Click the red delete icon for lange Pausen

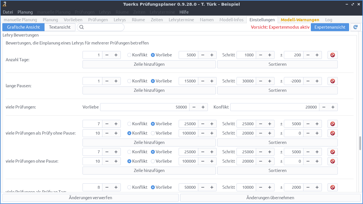click(332, 81)
